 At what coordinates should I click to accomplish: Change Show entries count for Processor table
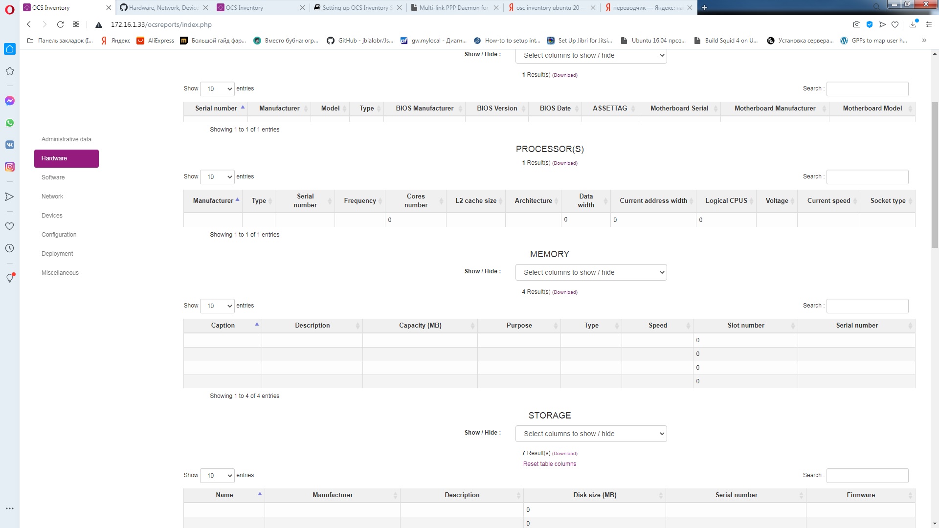(217, 176)
